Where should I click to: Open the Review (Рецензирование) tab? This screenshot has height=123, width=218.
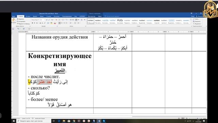67,16
